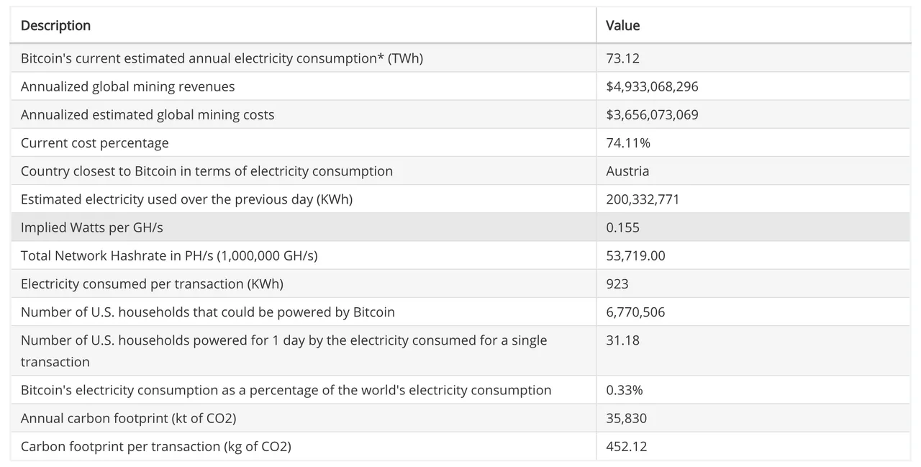Select the 53,719.00 hashrate value
The width and height of the screenshot is (921, 467).
[x=635, y=255]
